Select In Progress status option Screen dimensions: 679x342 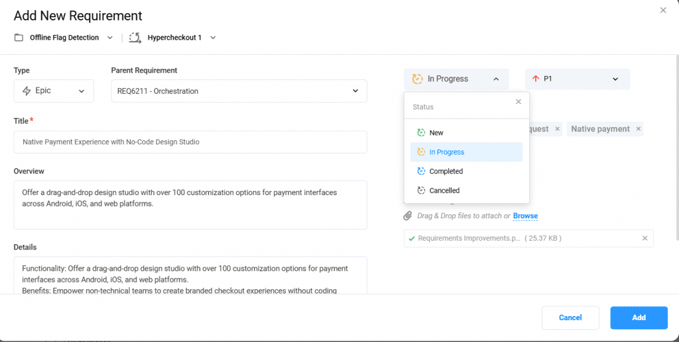pyautogui.click(x=446, y=152)
